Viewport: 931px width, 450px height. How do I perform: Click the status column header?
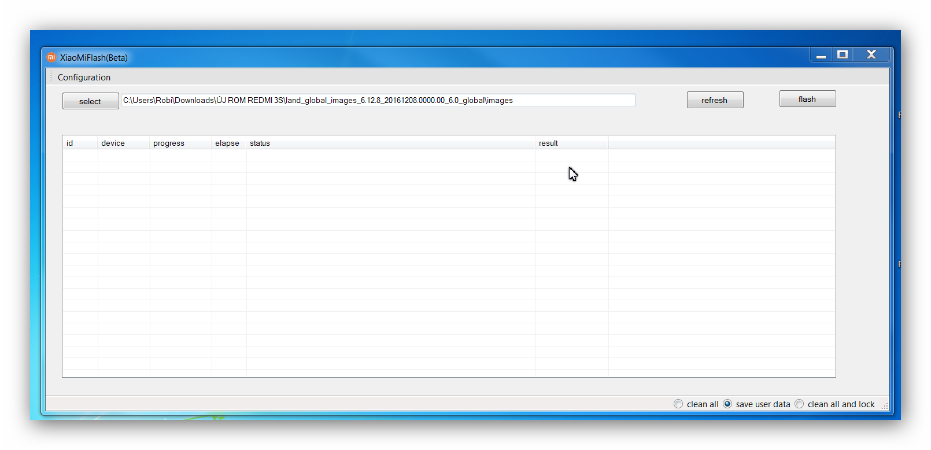coord(391,143)
